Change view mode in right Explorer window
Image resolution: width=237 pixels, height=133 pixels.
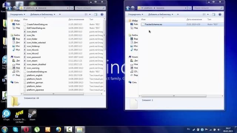tap(204, 14)
